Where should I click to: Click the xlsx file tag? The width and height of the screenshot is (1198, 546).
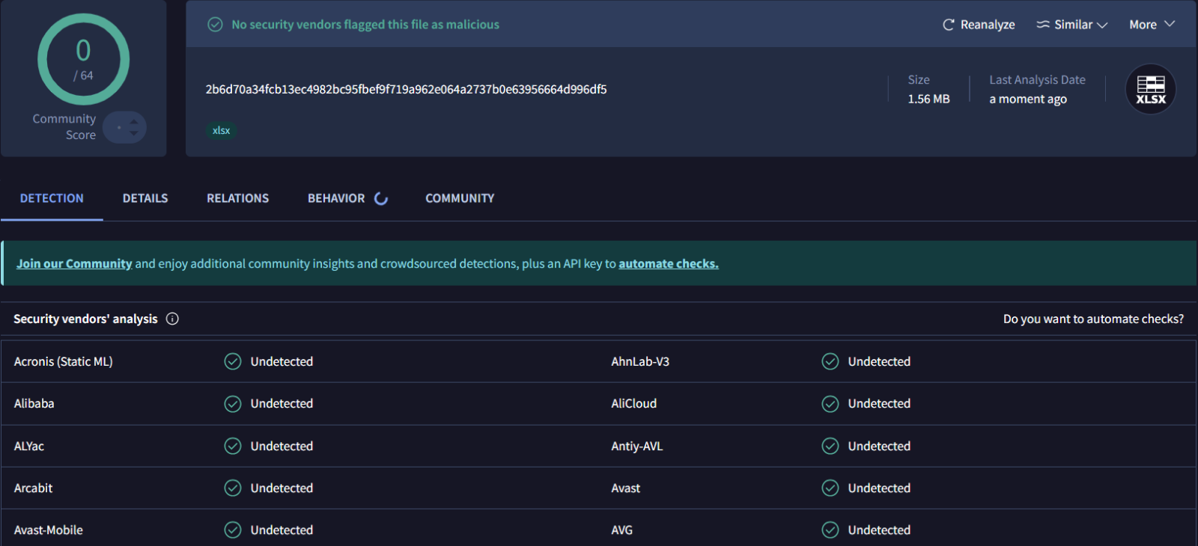point(221,130)
